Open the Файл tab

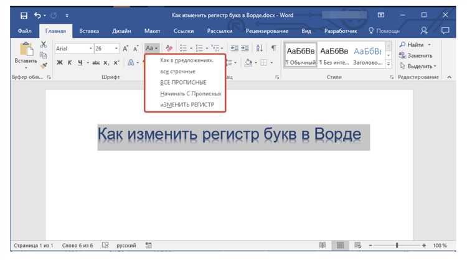point(24,31)
